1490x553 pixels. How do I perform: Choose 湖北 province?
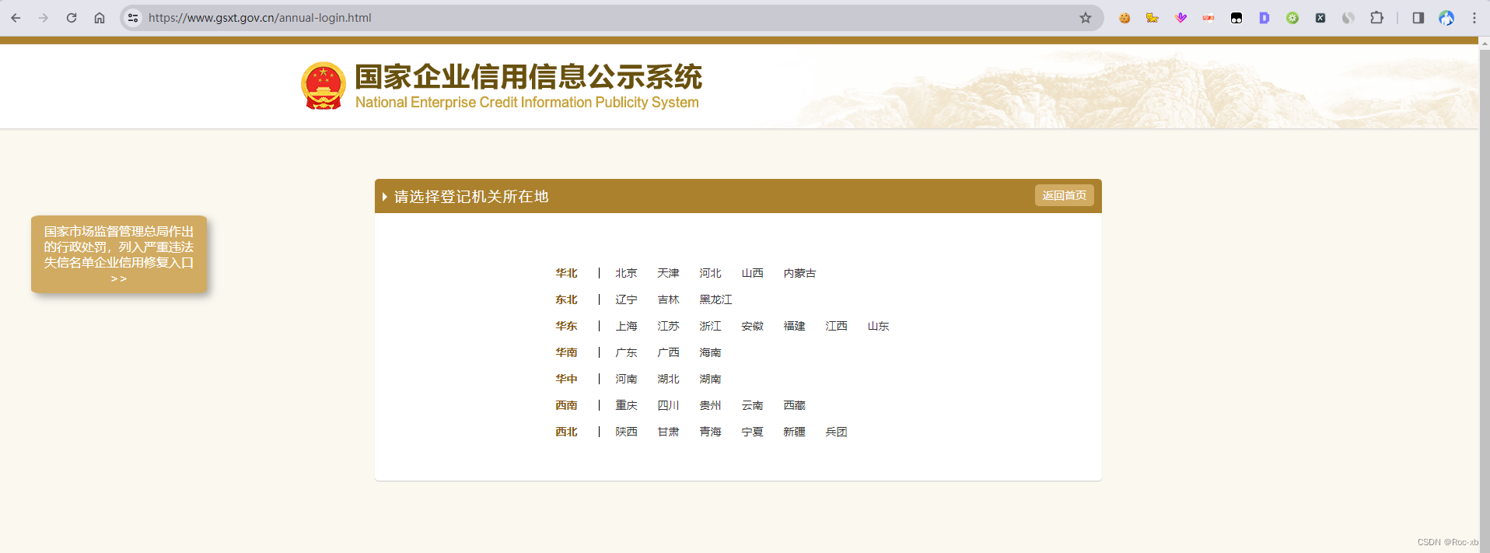(668, 379)
